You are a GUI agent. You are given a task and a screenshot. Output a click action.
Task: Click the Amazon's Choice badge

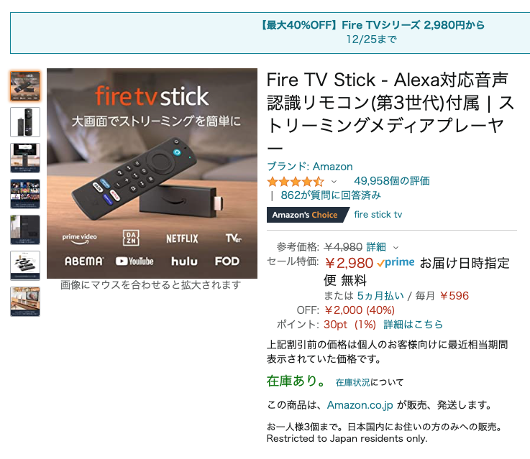tap(308, 215)
